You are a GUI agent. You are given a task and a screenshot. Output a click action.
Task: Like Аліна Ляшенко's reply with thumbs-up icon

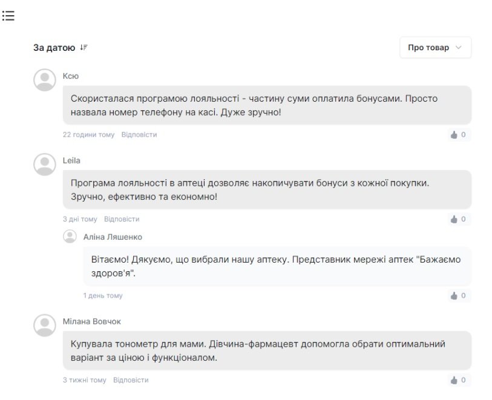click(x=454, y=296)
